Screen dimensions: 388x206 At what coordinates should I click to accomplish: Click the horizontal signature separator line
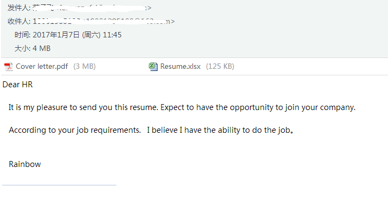[x=59, y=185]
